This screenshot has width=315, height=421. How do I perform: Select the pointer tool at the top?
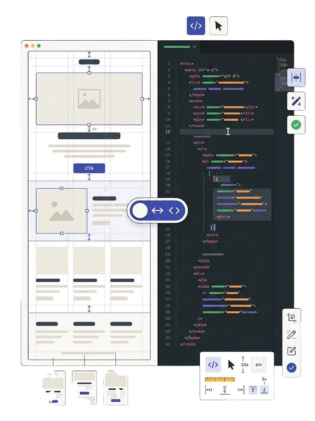pyautogui.click(x=218, y=26)
